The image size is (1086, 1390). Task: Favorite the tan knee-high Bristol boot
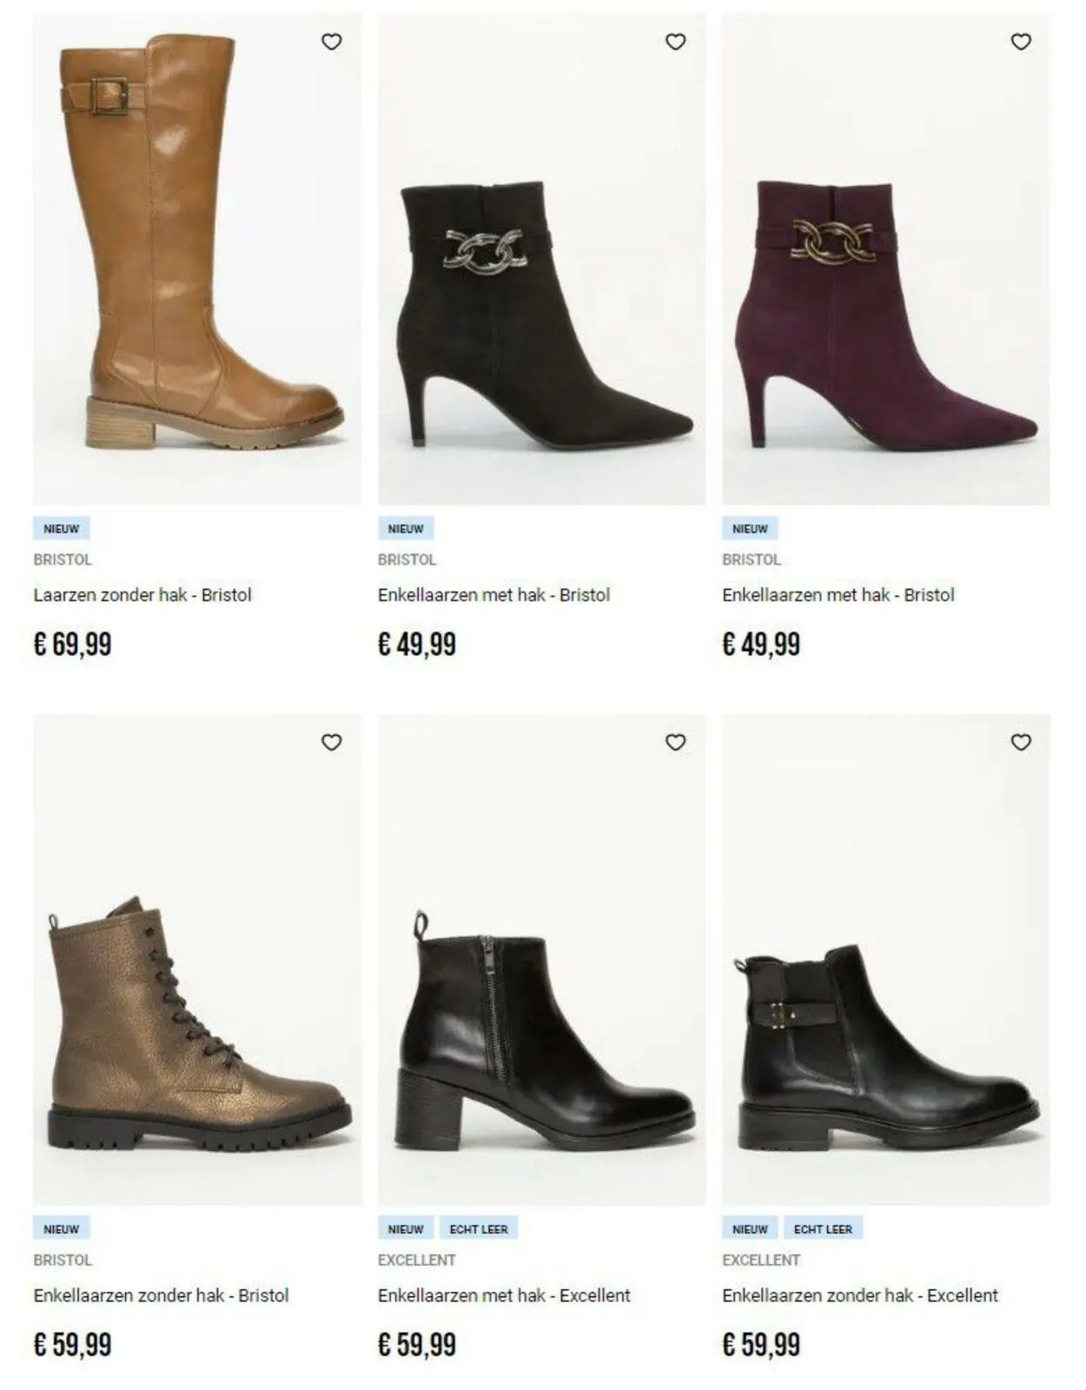[x=332, y=42]
